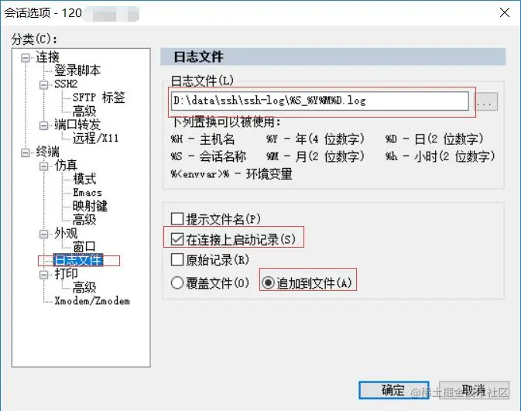Choose 覆盖文件(O) radio option
Screen dimensions: 521x411
click(x=177, y=283)
